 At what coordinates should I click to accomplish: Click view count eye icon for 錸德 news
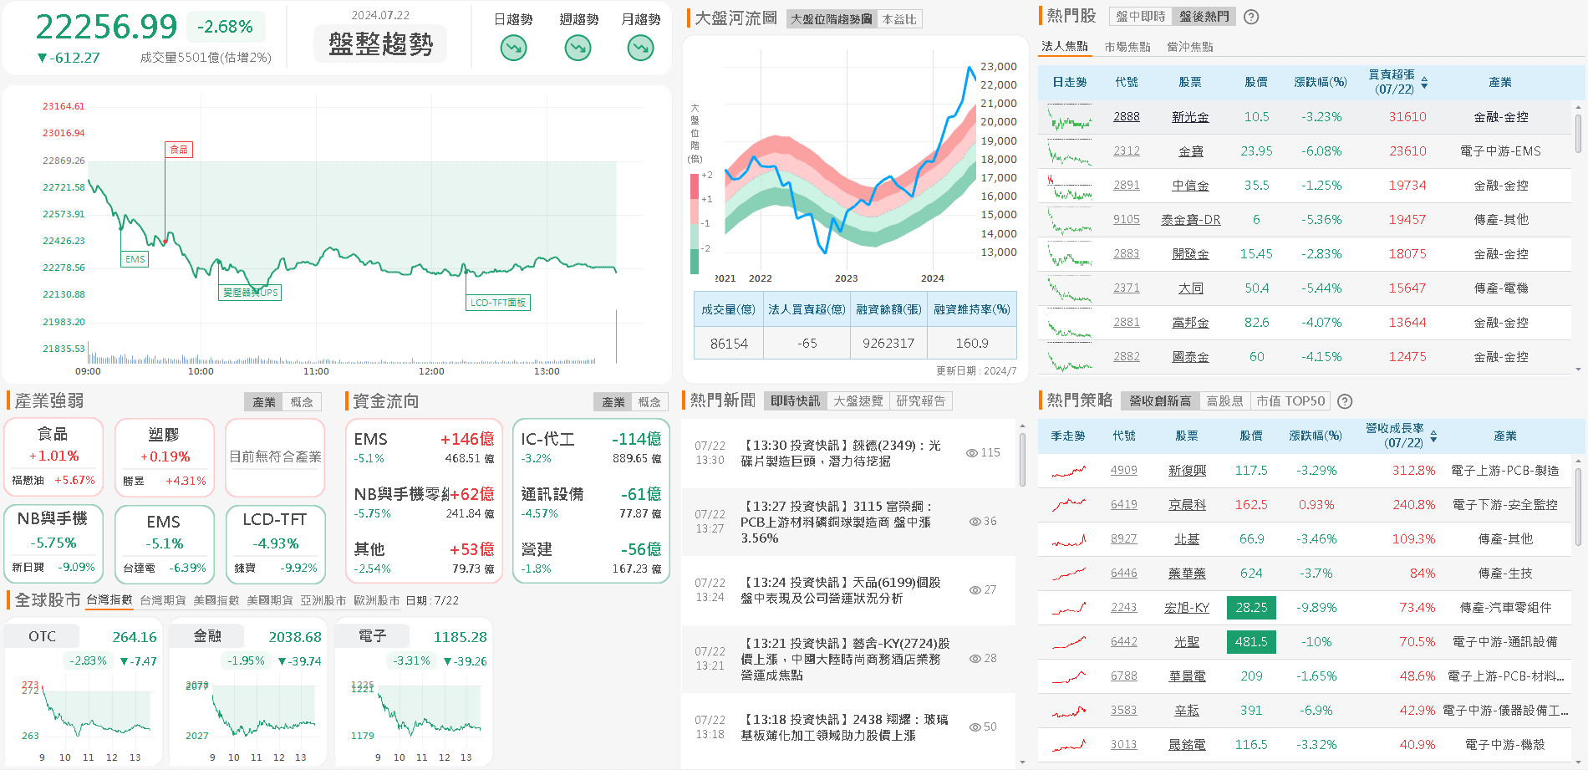click(x=972, y=452)
